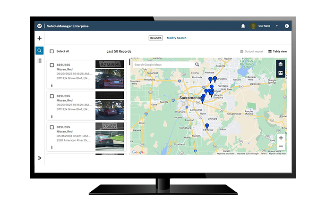Click the info icon in the header
Viewport: 326px width, 212px height.
coord(287,26)
